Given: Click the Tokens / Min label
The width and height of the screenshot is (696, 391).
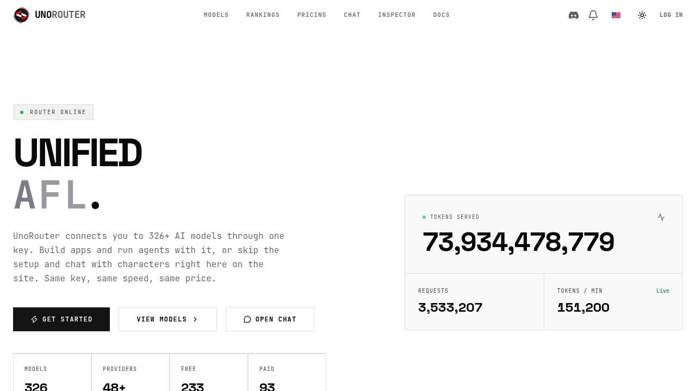Looking at the screenshot, I should (x=580, y=291).
